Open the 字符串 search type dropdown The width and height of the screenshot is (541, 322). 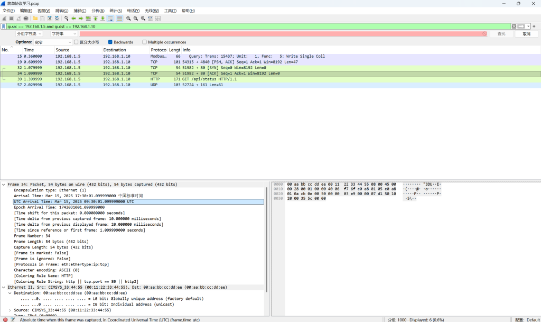point(63,34)
